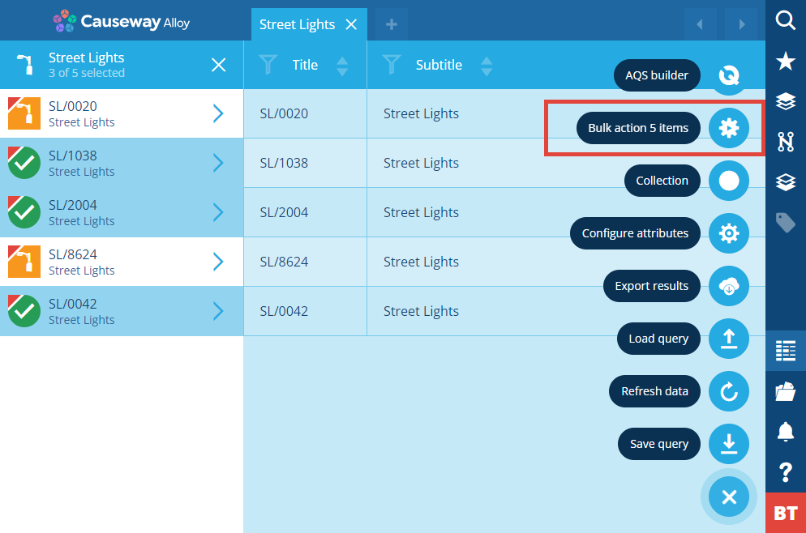
Task: Switch to the Street Lights tab
Action: [x=297, y=24]
